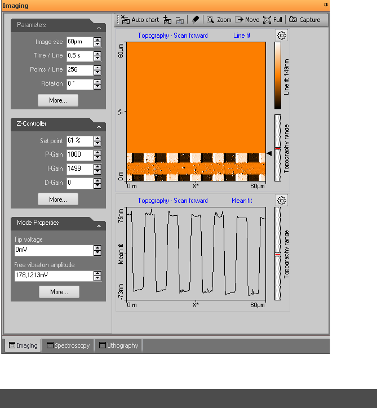Decrease the Rotation value
Viewport: 377px width, 408px height.
[x=97, y=87]
